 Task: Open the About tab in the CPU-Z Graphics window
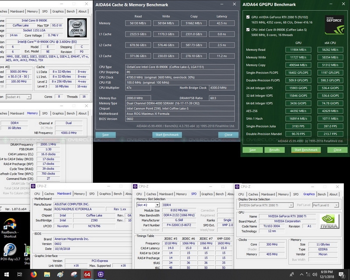(333, 194)
